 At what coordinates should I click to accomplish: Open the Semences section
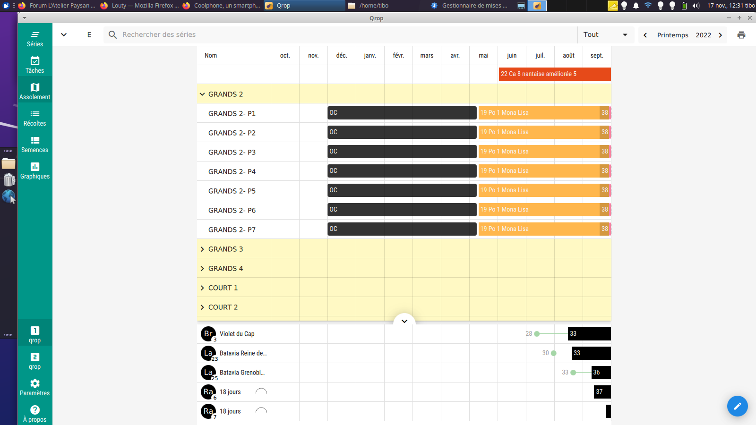(35, 144)
